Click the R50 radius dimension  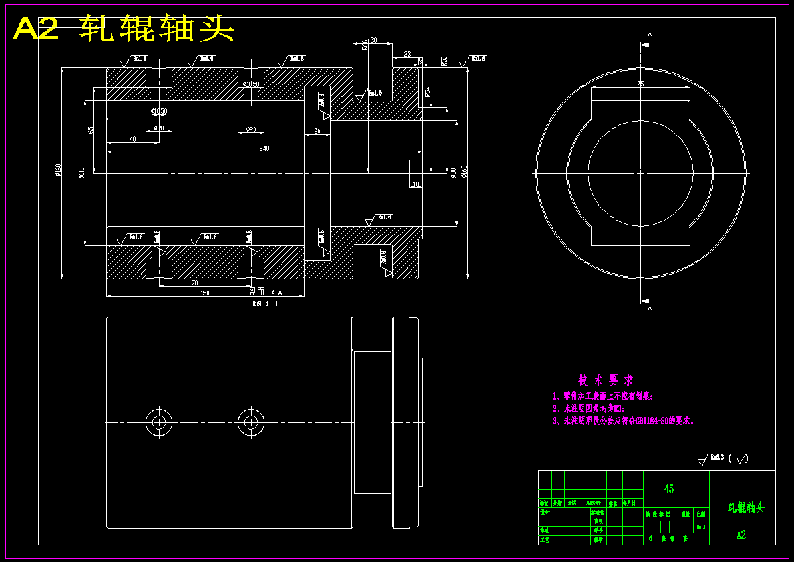pos(444,61)
